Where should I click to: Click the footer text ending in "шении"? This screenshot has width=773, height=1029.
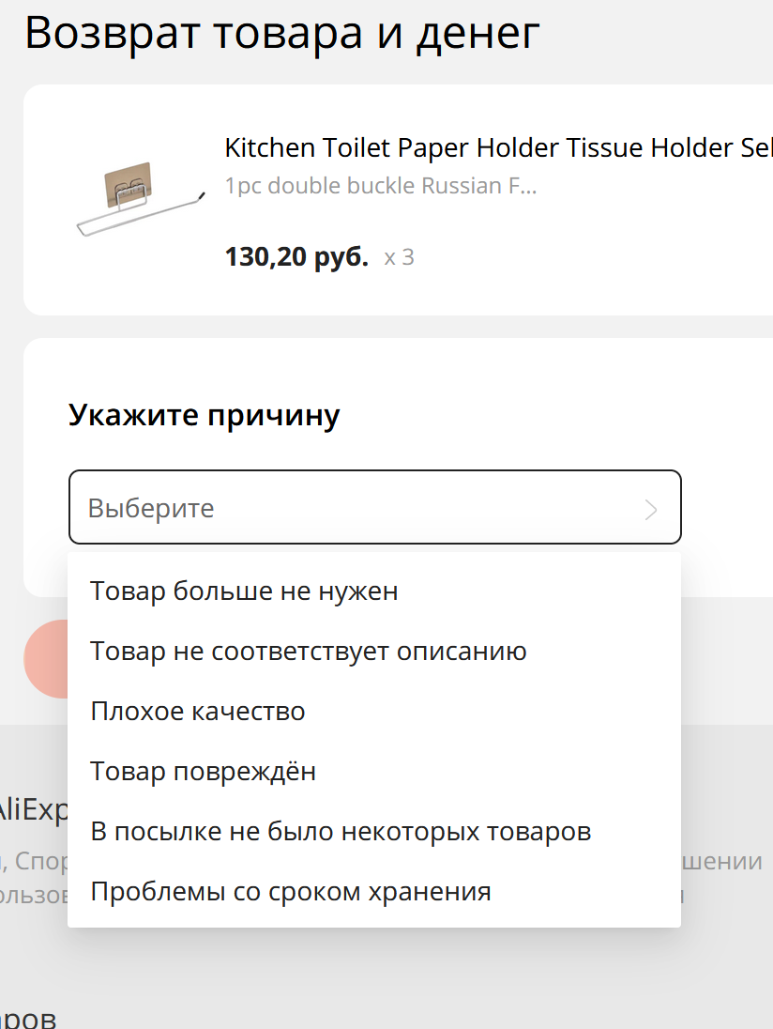coord(721,862)
